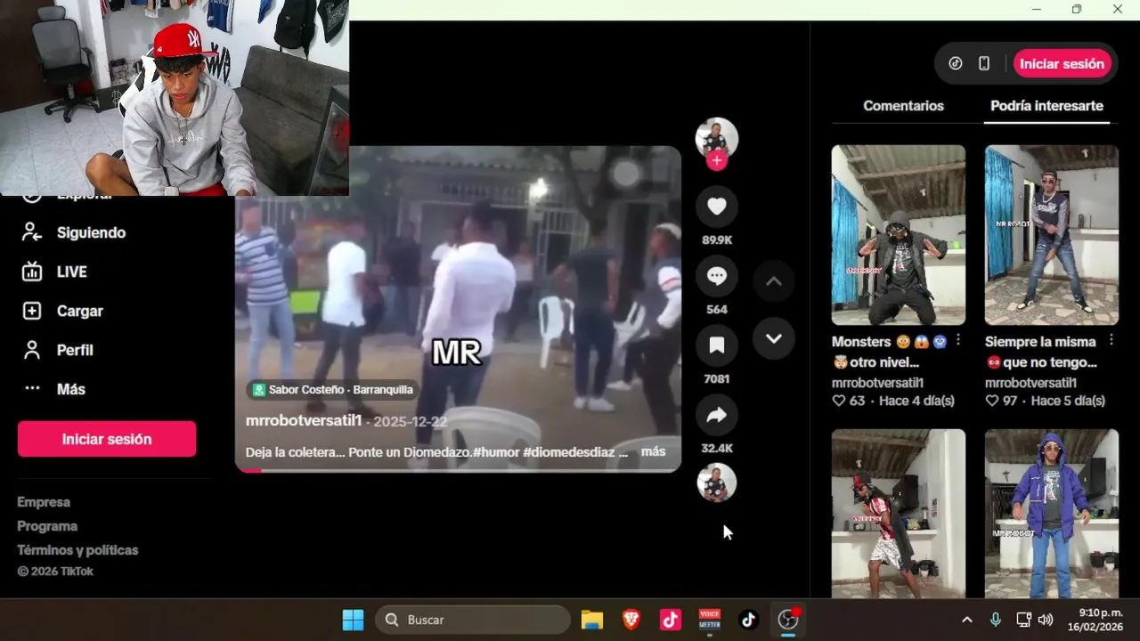Click top-right Iniciar sesión button
Screen dimensions: 1140x641
(x=1062, y=63)
